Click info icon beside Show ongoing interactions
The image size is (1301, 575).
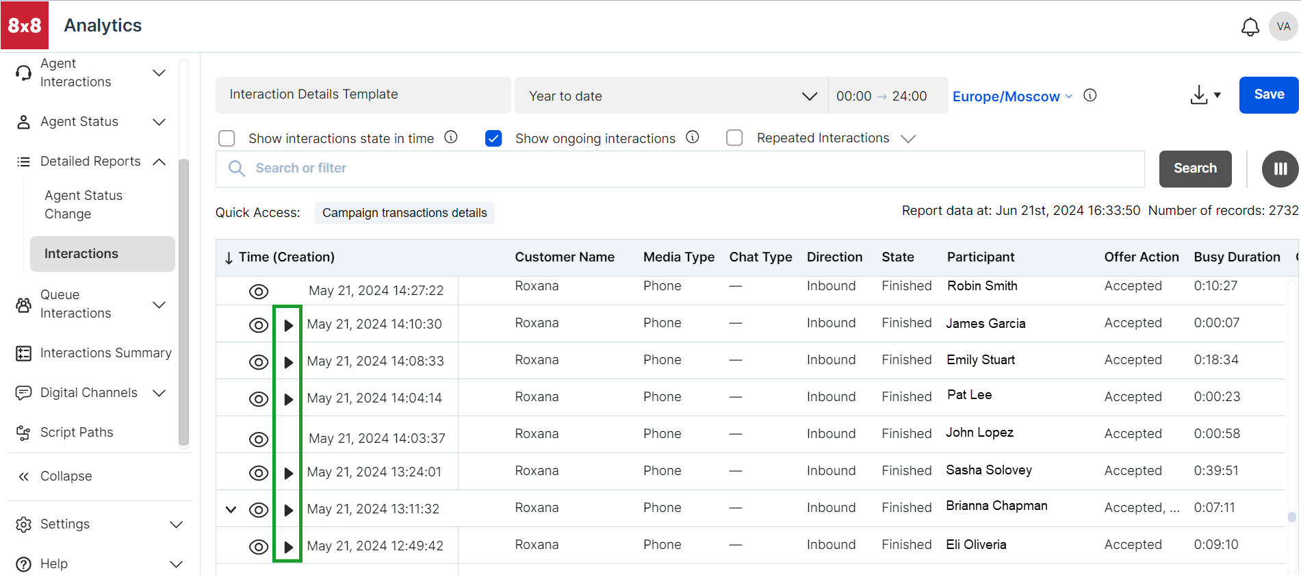693,137
